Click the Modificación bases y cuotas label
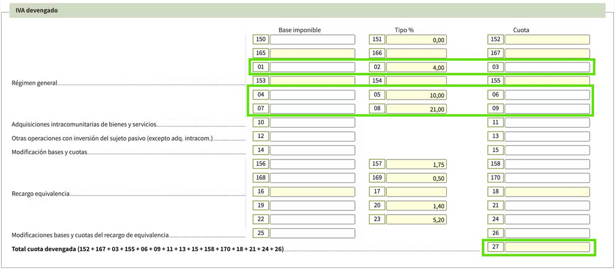The height and width of the screenshot is (271, 615). pos(49,152)
